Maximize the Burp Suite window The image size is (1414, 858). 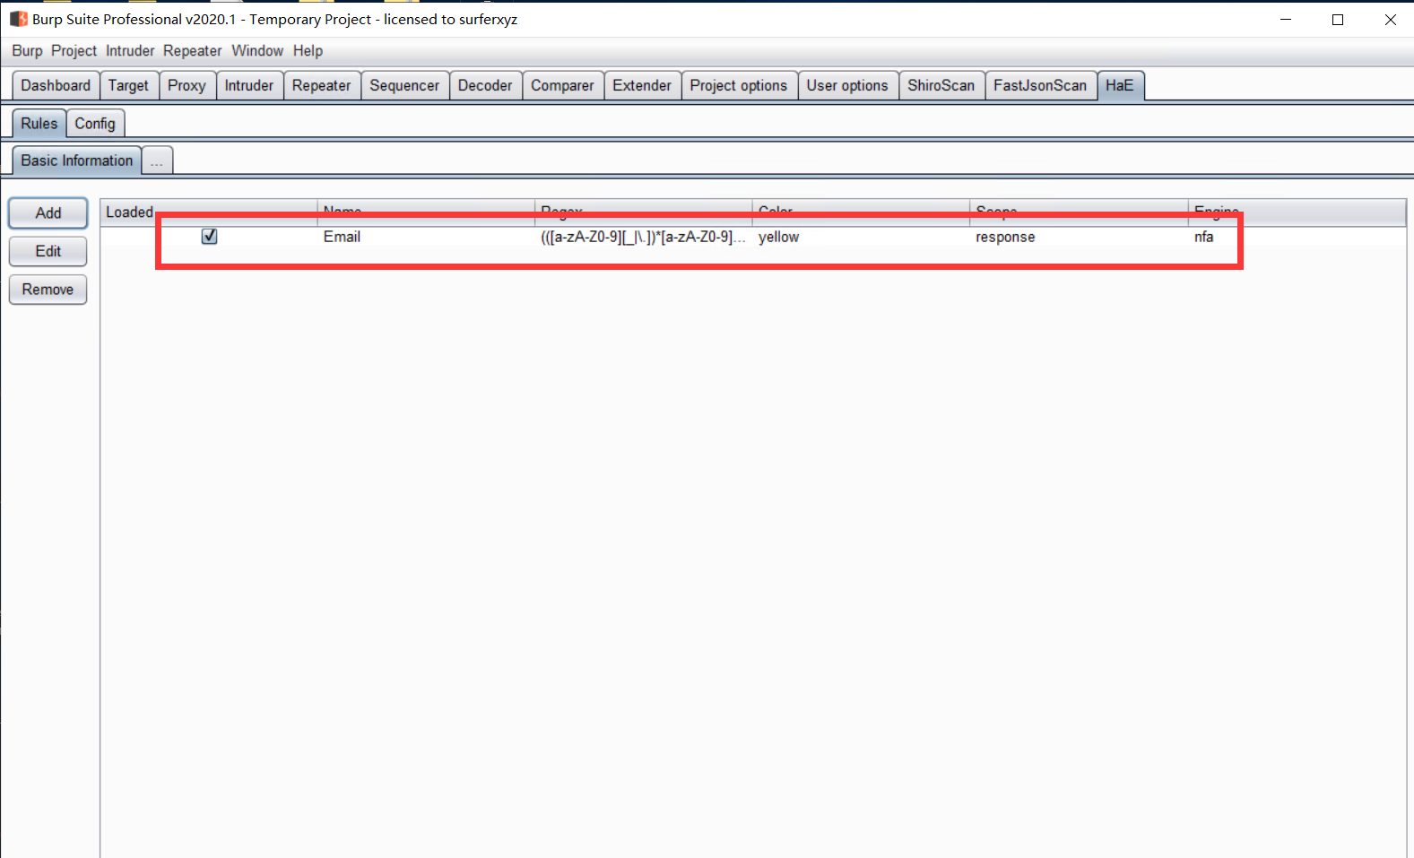click(x=1338, y=20)
